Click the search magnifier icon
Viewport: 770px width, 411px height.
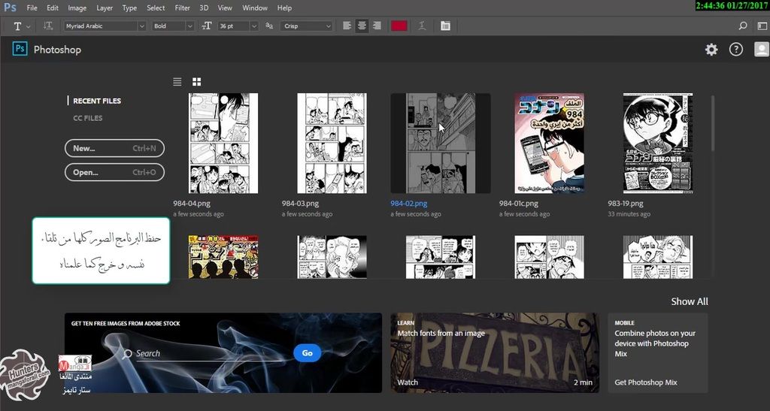click(x=743, y=26)
